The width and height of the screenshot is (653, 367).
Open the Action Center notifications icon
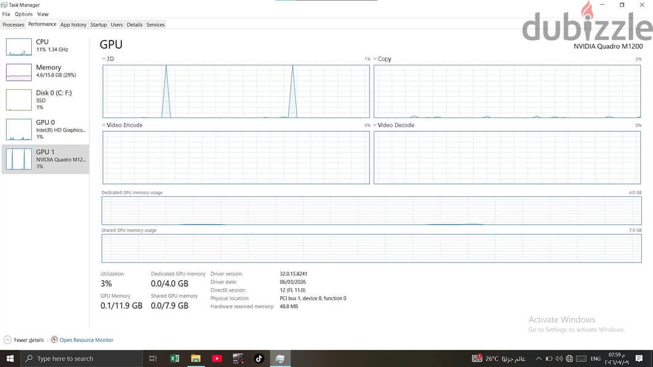click(x=640, y=358)
